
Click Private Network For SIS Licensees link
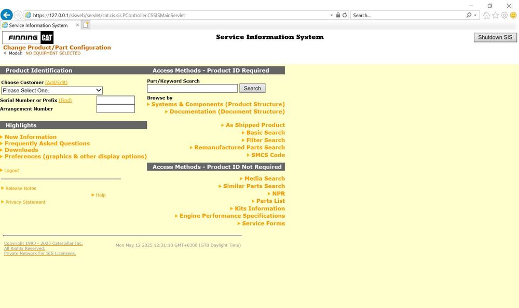pos(40,254)
